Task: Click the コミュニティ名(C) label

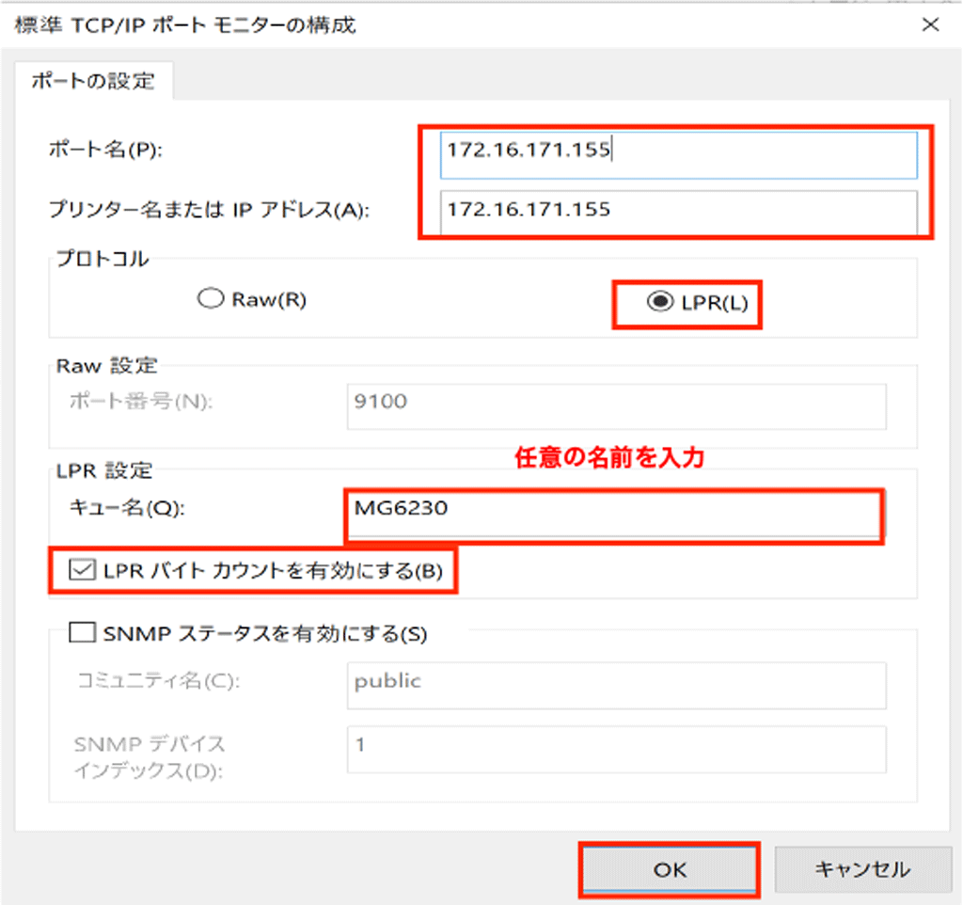Action: [158, 681]
